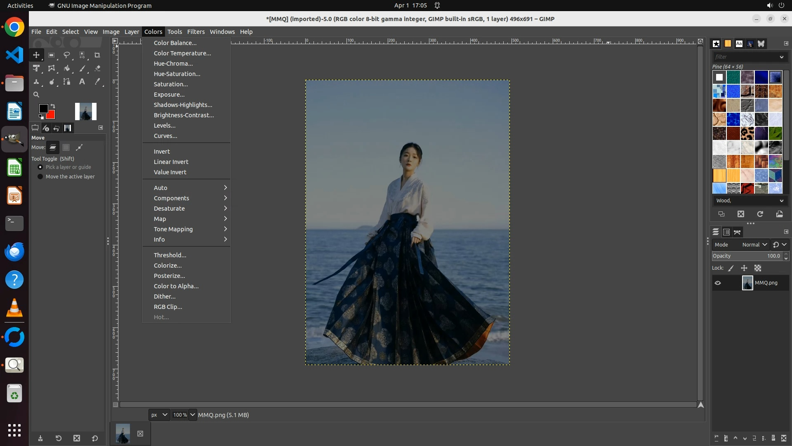Enable the lock pixels paintbrush icon

[x=731, y=268]
